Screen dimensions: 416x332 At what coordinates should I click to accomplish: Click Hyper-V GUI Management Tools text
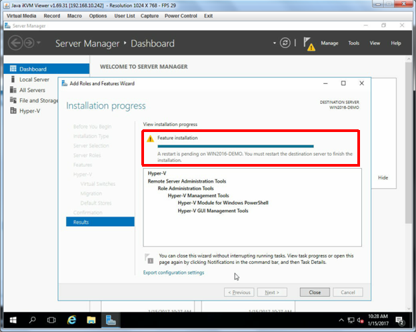[213, 211]
